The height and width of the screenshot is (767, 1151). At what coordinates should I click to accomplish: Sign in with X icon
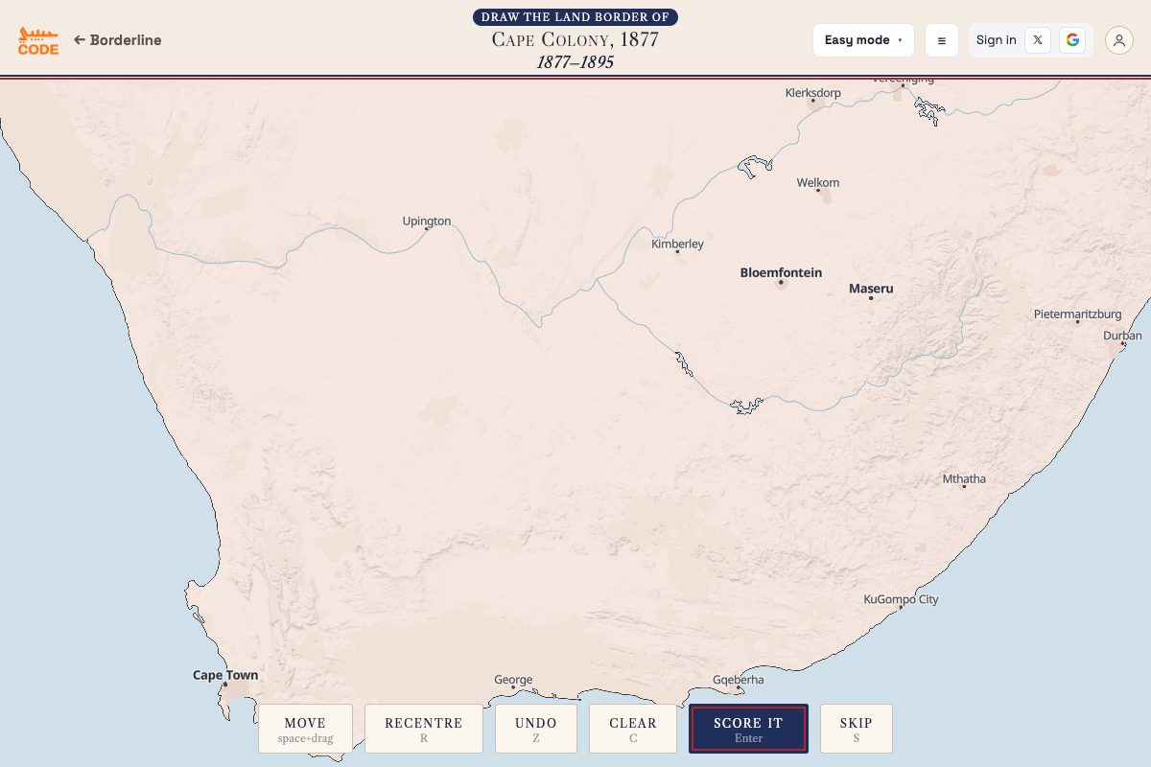pos(1038,40)
